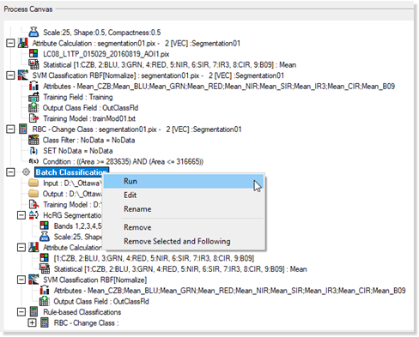419x337 pixels.
Task: Click the HcRG Segmentation icon under Batch Classification
Action: coord(33,215)
